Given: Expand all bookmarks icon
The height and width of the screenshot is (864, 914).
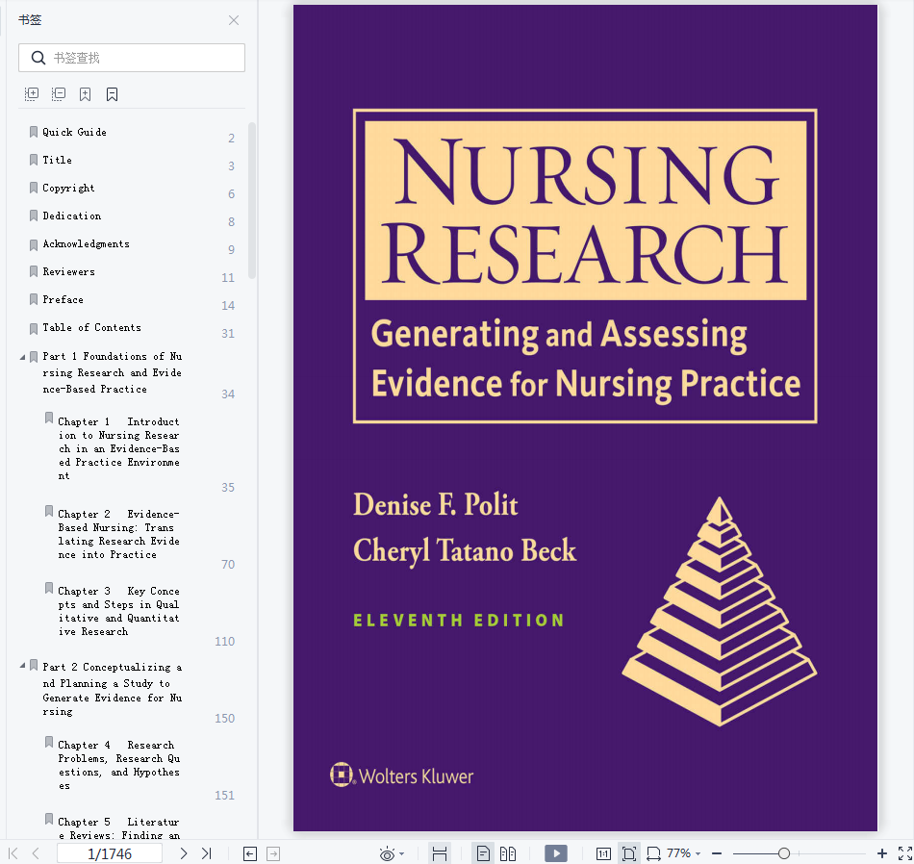Looking at the screenshot, I should pyautogui.click(x=32, y=94).
